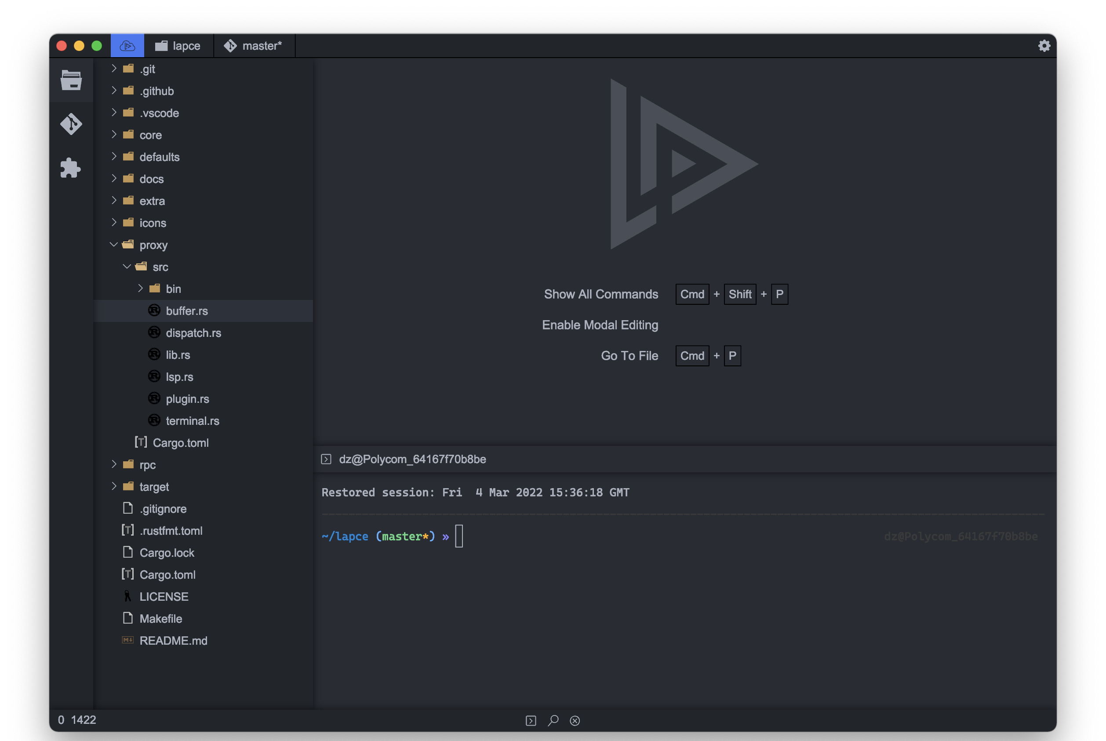
Task: Expand the docs folder chevron
Action: pyautogui.click(x=114, y=178)
